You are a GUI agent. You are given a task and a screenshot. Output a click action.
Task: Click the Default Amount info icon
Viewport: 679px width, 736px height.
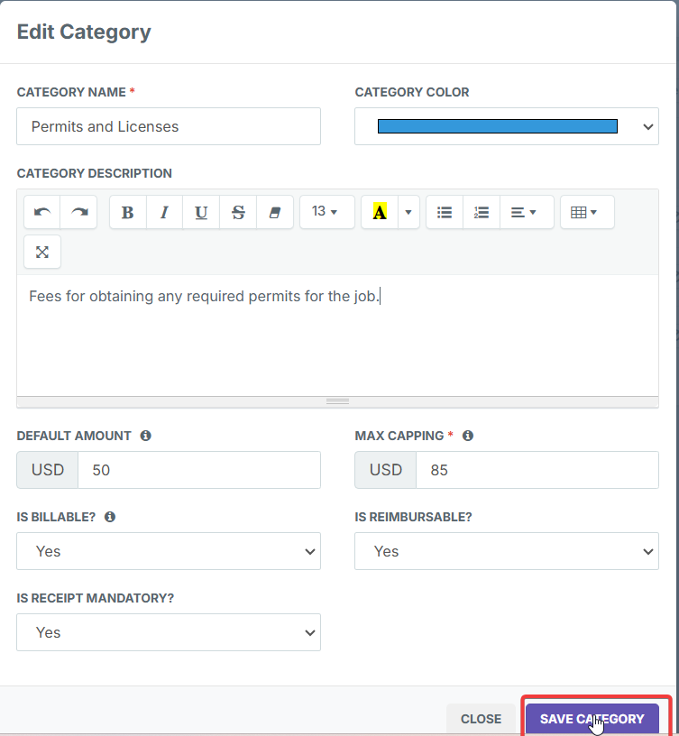(145, 436)
